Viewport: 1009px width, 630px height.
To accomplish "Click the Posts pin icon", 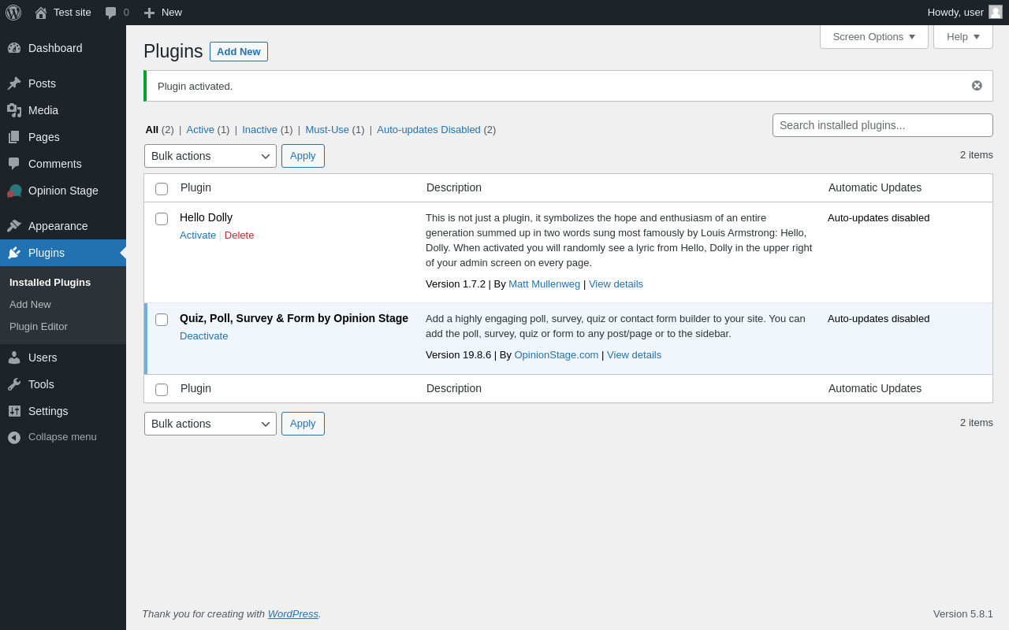I will pyautogui.click(x=14, y=83).
